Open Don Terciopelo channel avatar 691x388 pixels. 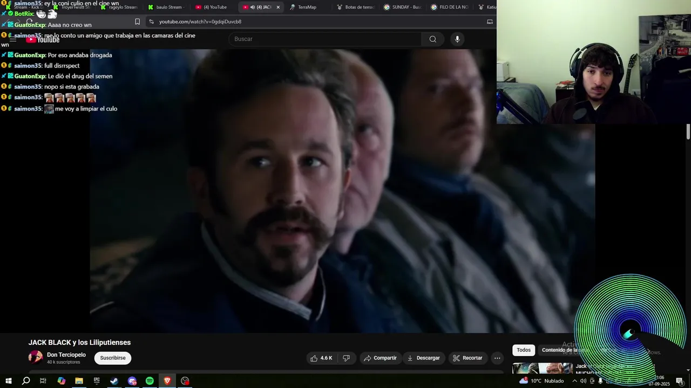[x=36, y=357]
